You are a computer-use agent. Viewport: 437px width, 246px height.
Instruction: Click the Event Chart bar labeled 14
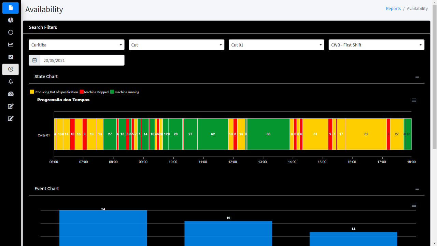pos(353,239)
